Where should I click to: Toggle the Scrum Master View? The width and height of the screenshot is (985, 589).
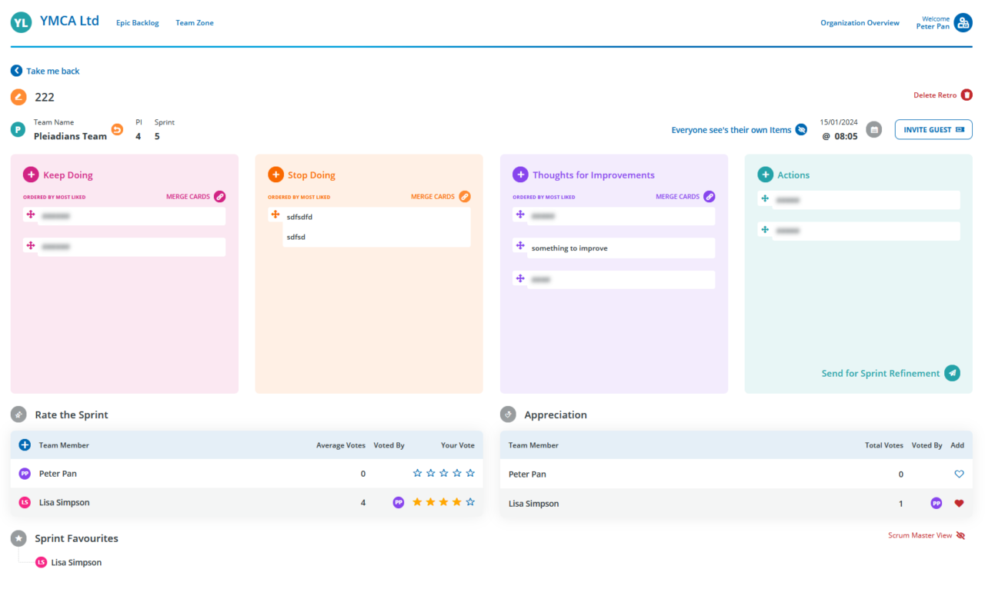[x=960, y=536]
